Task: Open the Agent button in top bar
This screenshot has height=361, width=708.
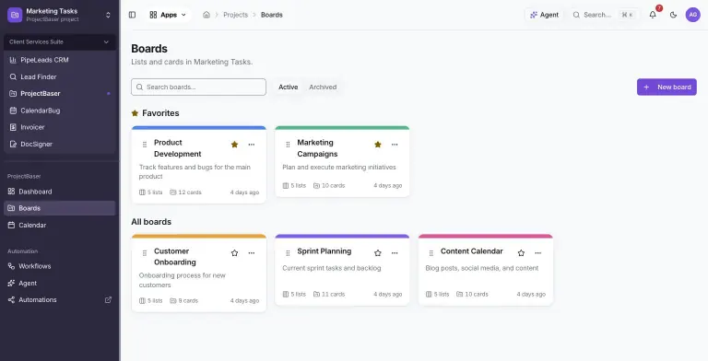Action: [544, 15]
